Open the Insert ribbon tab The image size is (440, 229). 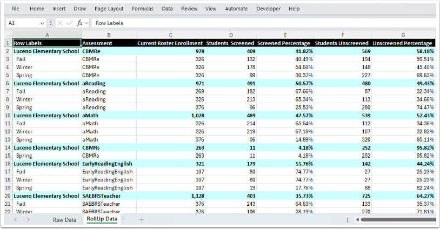59,9
